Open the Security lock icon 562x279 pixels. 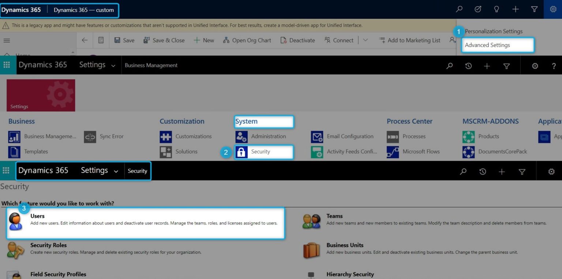[x=241, y=152]
